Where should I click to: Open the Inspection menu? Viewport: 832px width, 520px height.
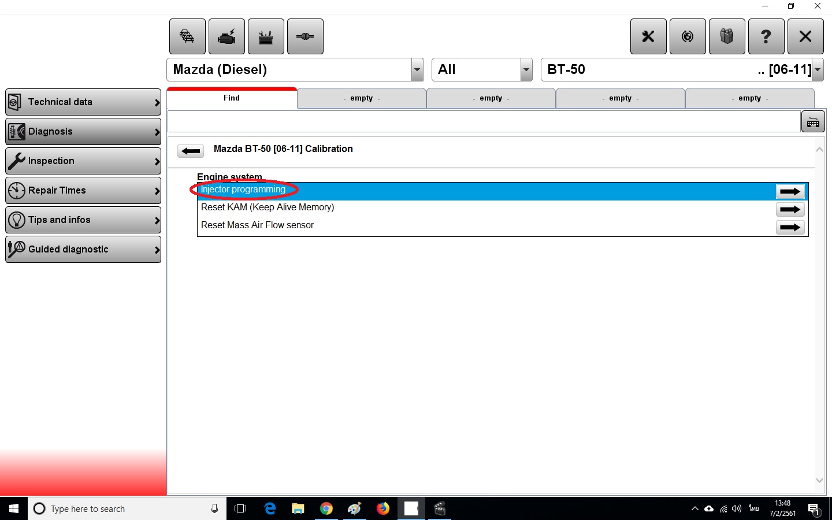83,161
